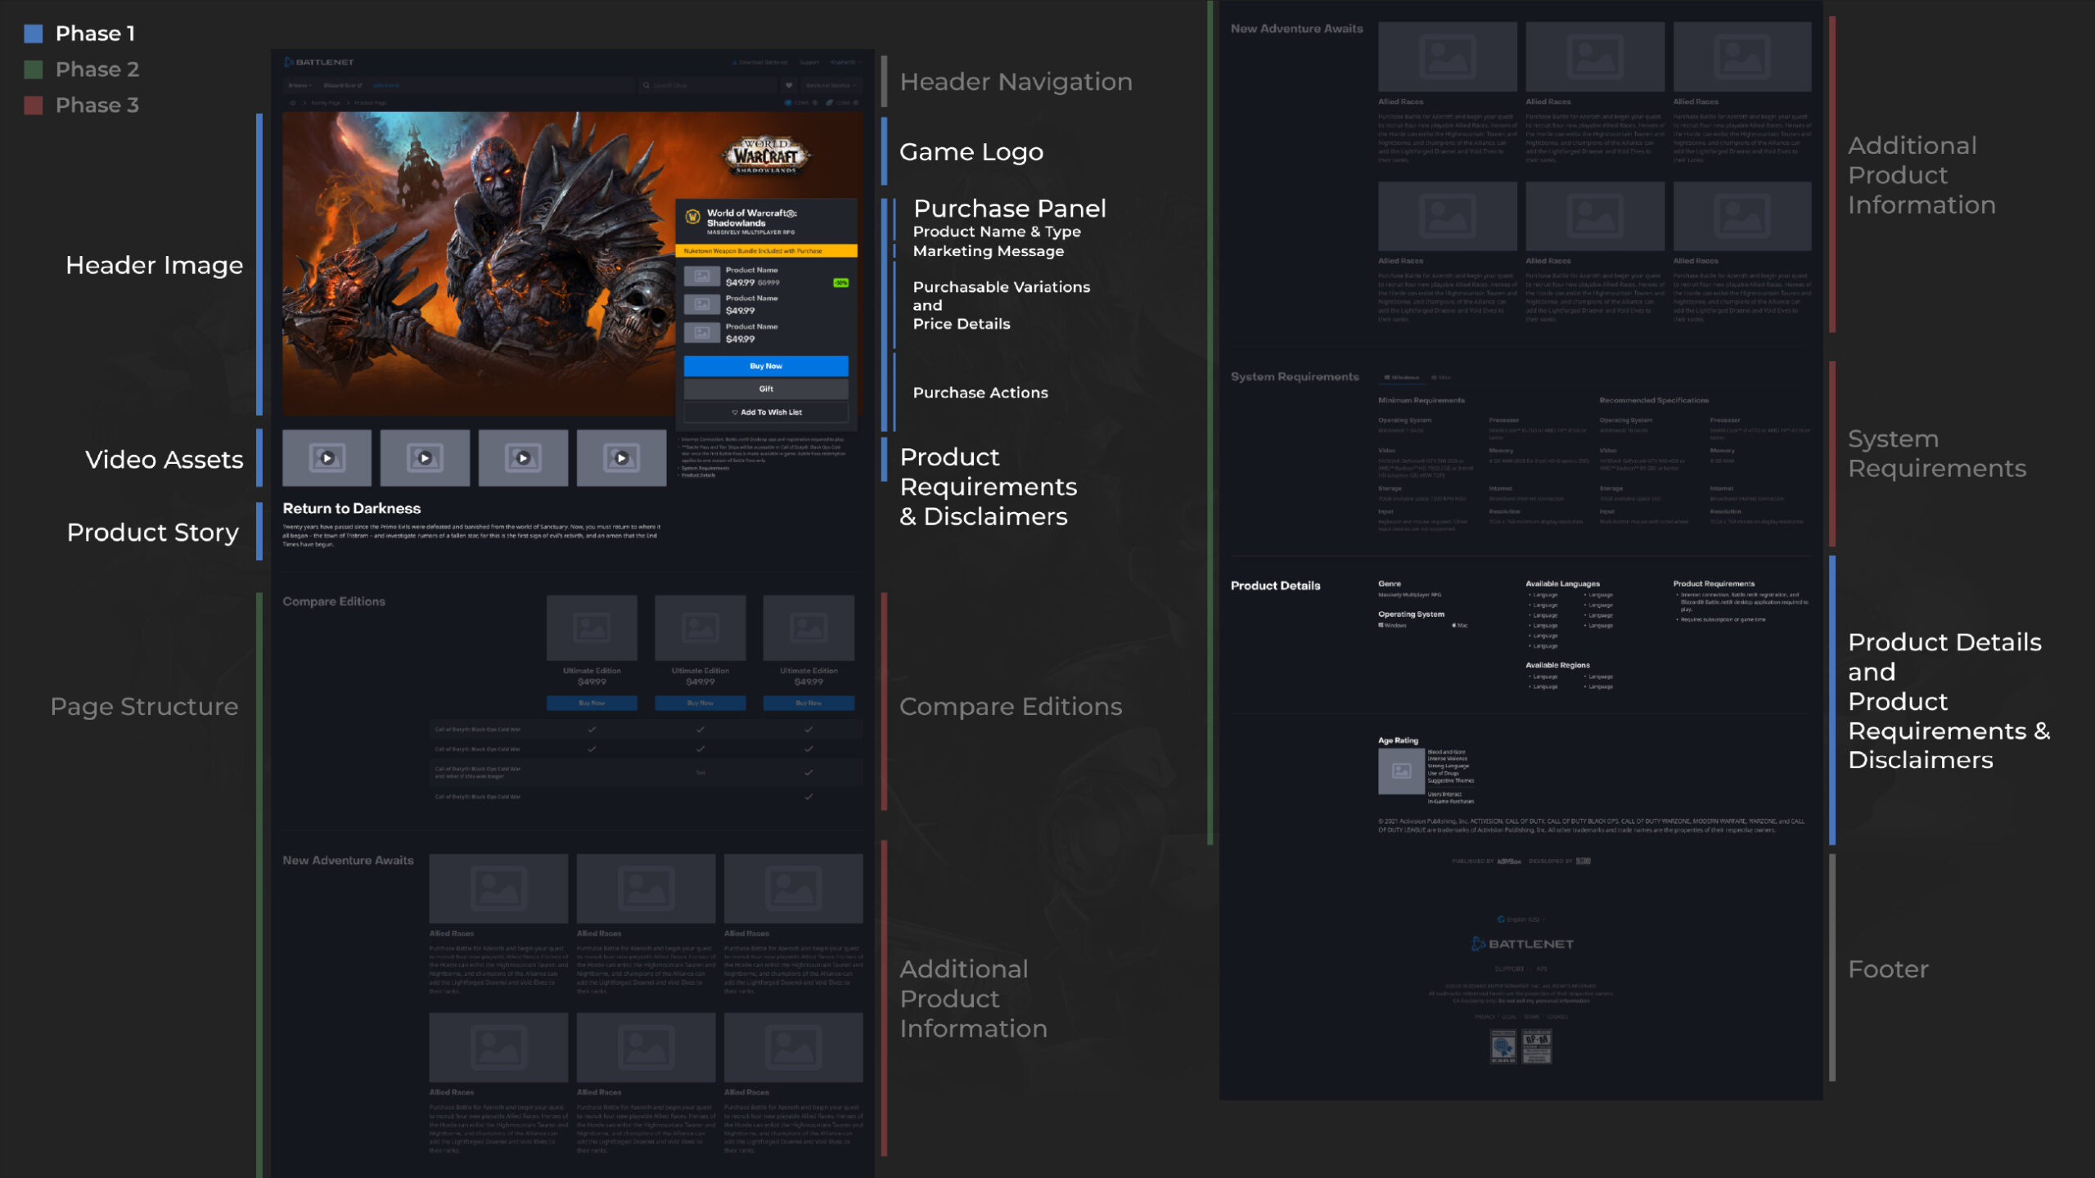Viewport: 2095px width, 1178px height.
Task: Click the first balance add plus icon in header
Action: pos(814,103)
